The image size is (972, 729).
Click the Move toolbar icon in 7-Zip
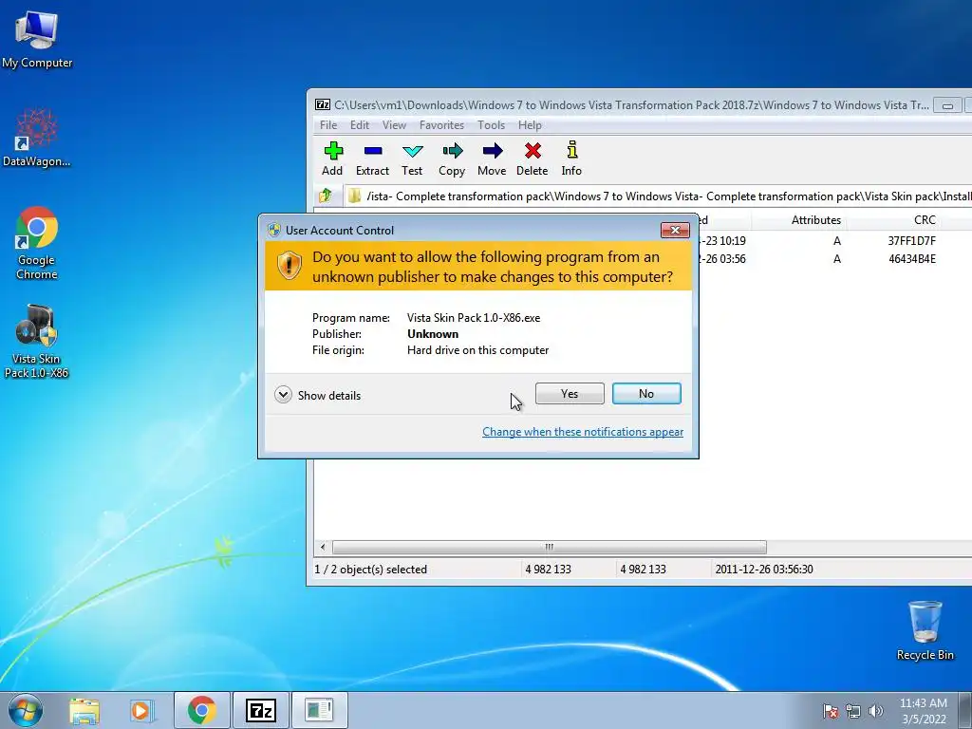(493, 159)
